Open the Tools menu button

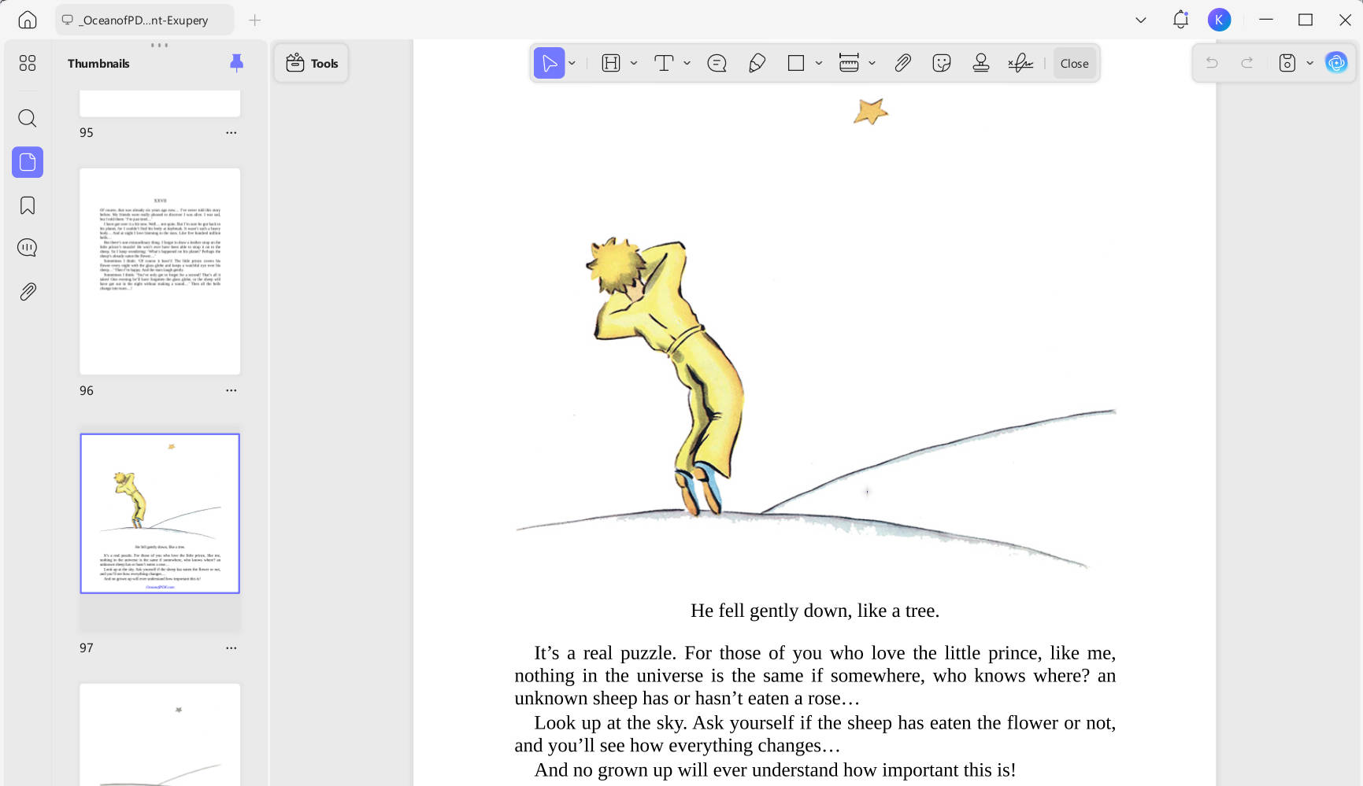click(x=312, y=63)
